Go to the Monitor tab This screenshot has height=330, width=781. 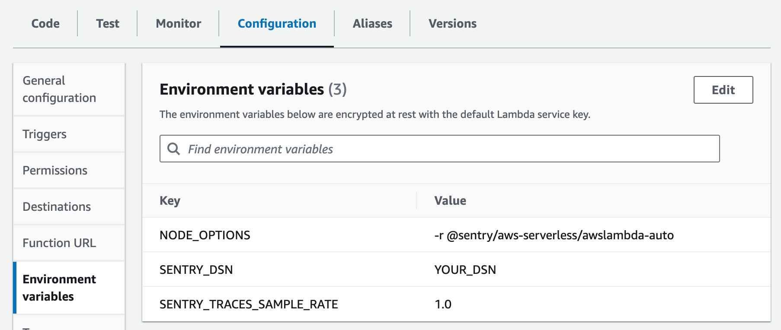tap(178, 24)
